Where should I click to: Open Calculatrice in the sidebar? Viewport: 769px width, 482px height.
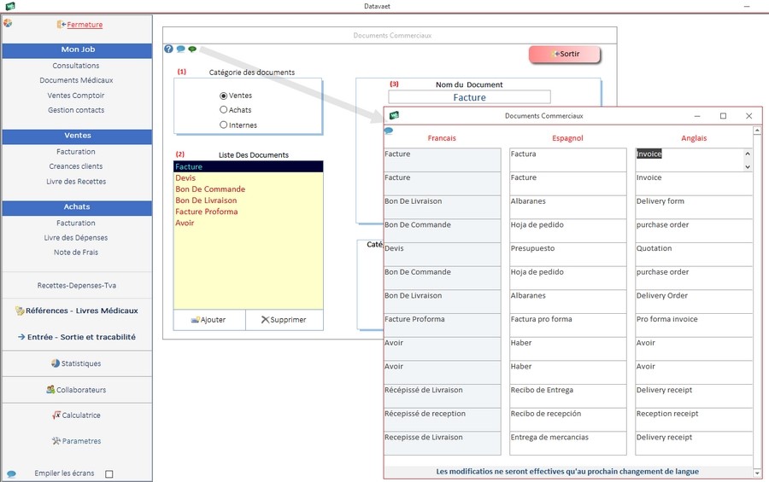pos(81,415)
